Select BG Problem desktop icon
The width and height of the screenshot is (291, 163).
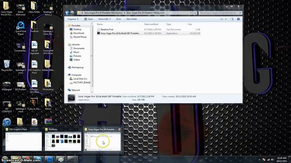(x=20, y=86)
